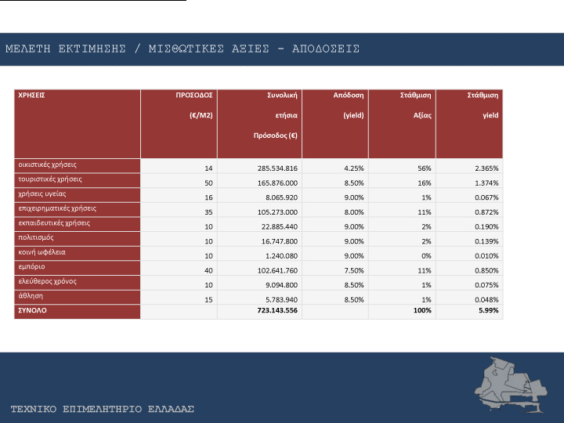564x423 pixels.
Task: Select the ΧΡΗΣΕΙΣ column header
Action: pos(31,95)
